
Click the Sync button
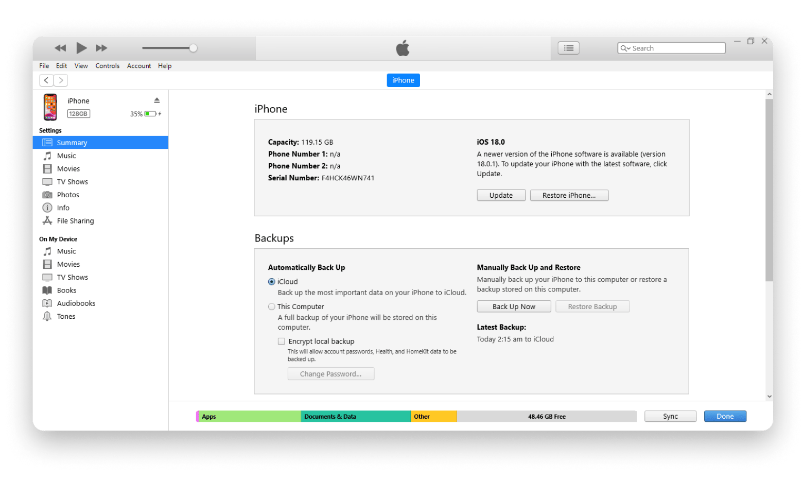pyautogui.click(x=670, y=416)
